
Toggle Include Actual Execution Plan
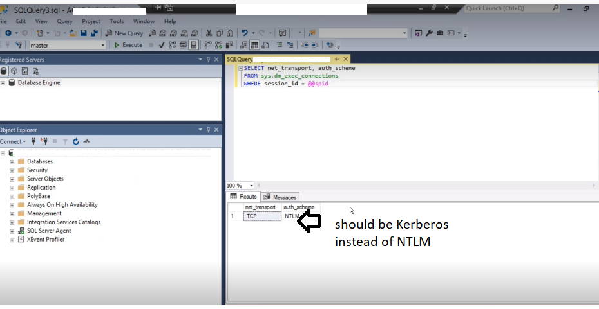click(x=208, y=45)
